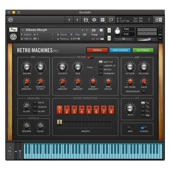Select sound variation 5
170x170 pixels.
[89, 110]
